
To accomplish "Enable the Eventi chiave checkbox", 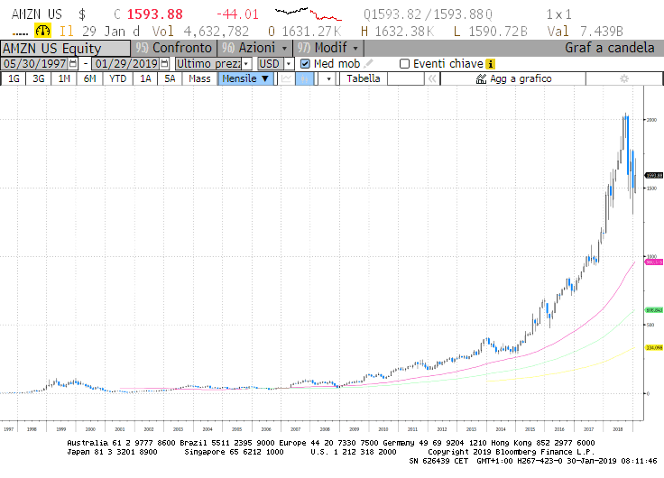I will (x=404, y=64).
